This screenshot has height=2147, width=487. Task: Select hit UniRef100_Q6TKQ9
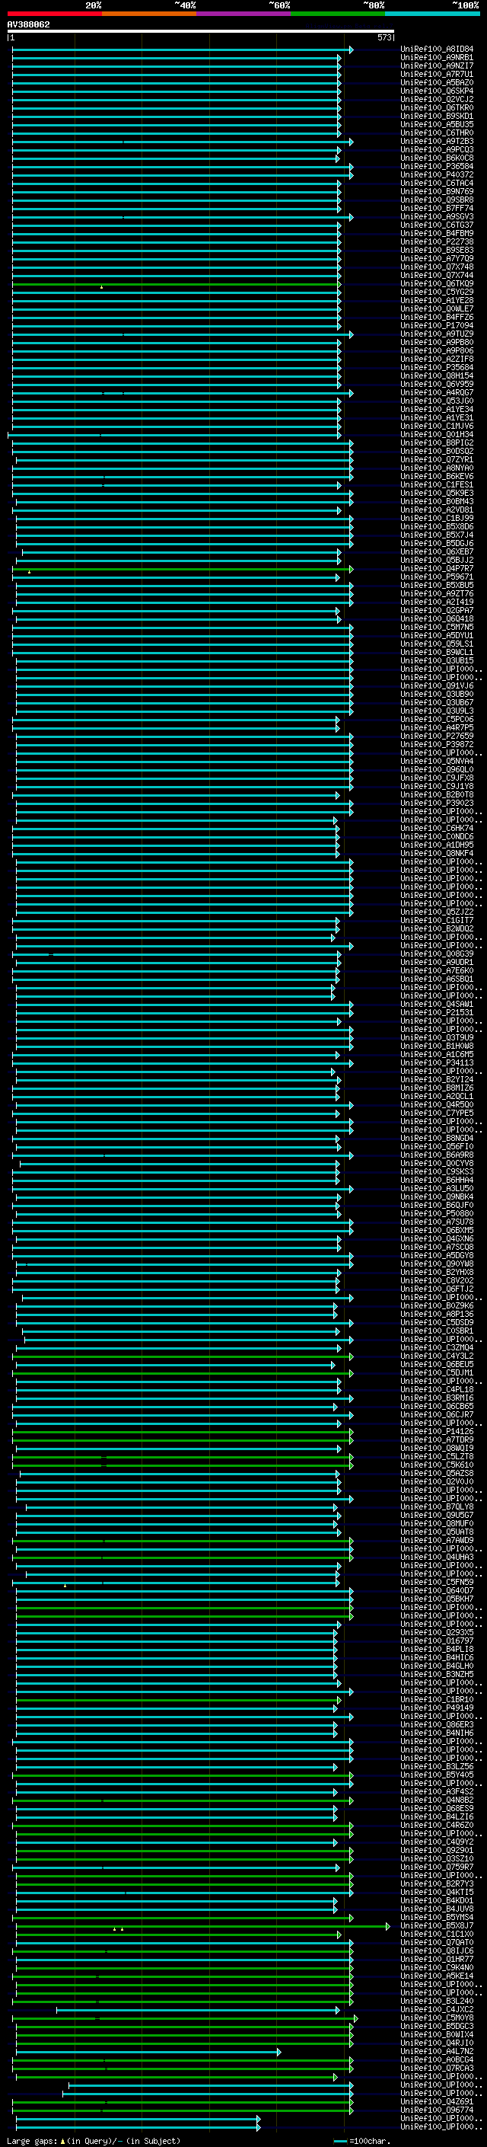pyautogui.click(x=437, y=283)
